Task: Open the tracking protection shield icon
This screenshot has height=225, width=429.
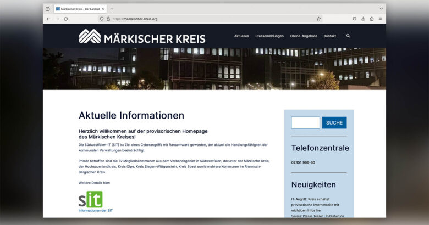Action: coord(102,19)
